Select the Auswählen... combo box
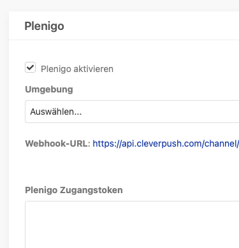The width and height of the screenshot is (239, 248). coord(132,112)
